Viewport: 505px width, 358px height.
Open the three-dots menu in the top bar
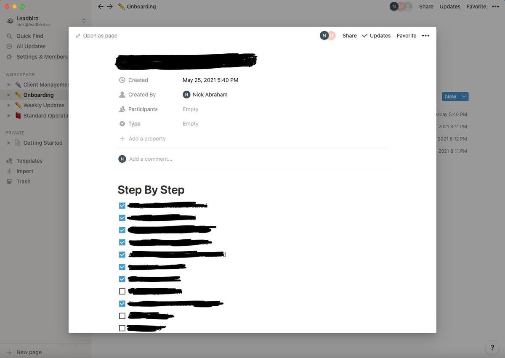[x=495, y=6]
